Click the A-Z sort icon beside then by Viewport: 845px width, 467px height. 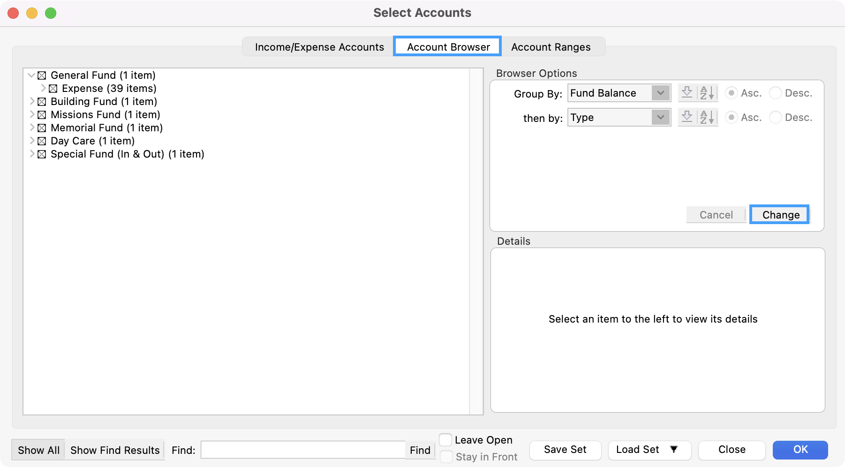(x=707, y=117)
